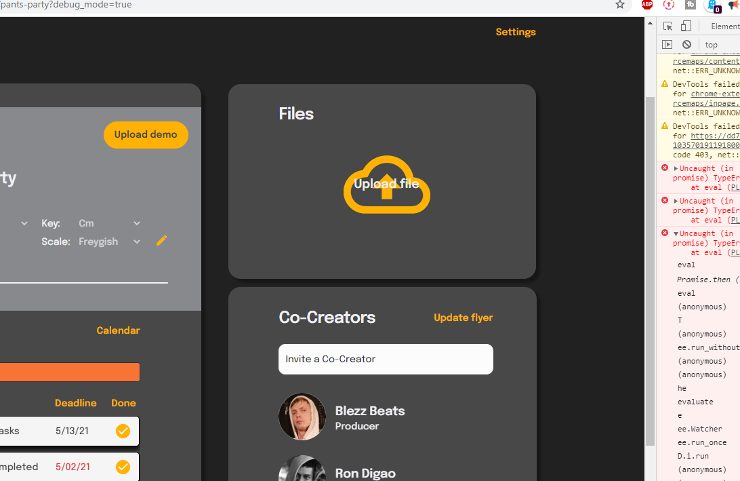
Task: Bookmark this page with the star icon
Action: tap(619, 5)
